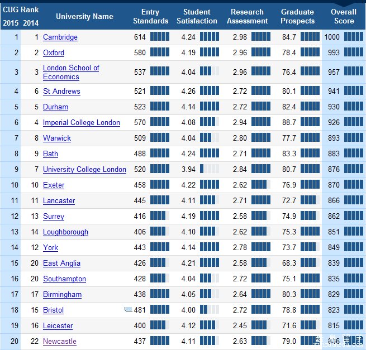
Task: Click the Research Assessment column header
Action: click(248, 16)
